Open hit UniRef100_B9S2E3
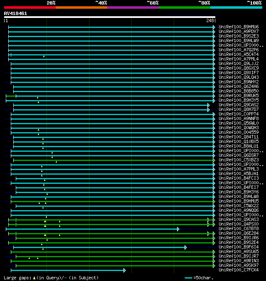 pos(239,36)
